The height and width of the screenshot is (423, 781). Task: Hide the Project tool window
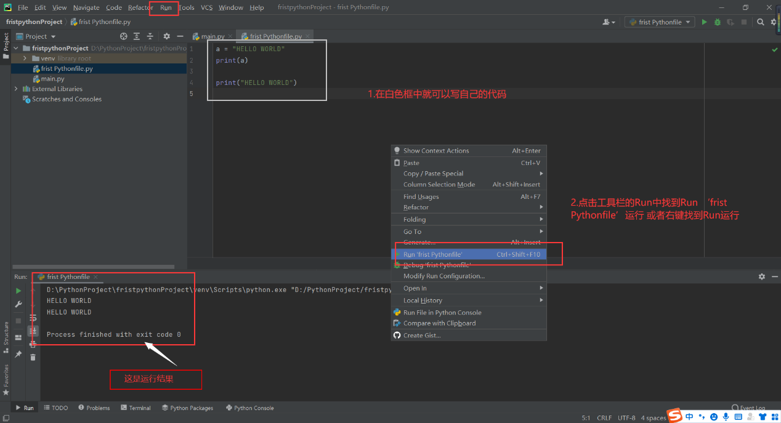180,36
